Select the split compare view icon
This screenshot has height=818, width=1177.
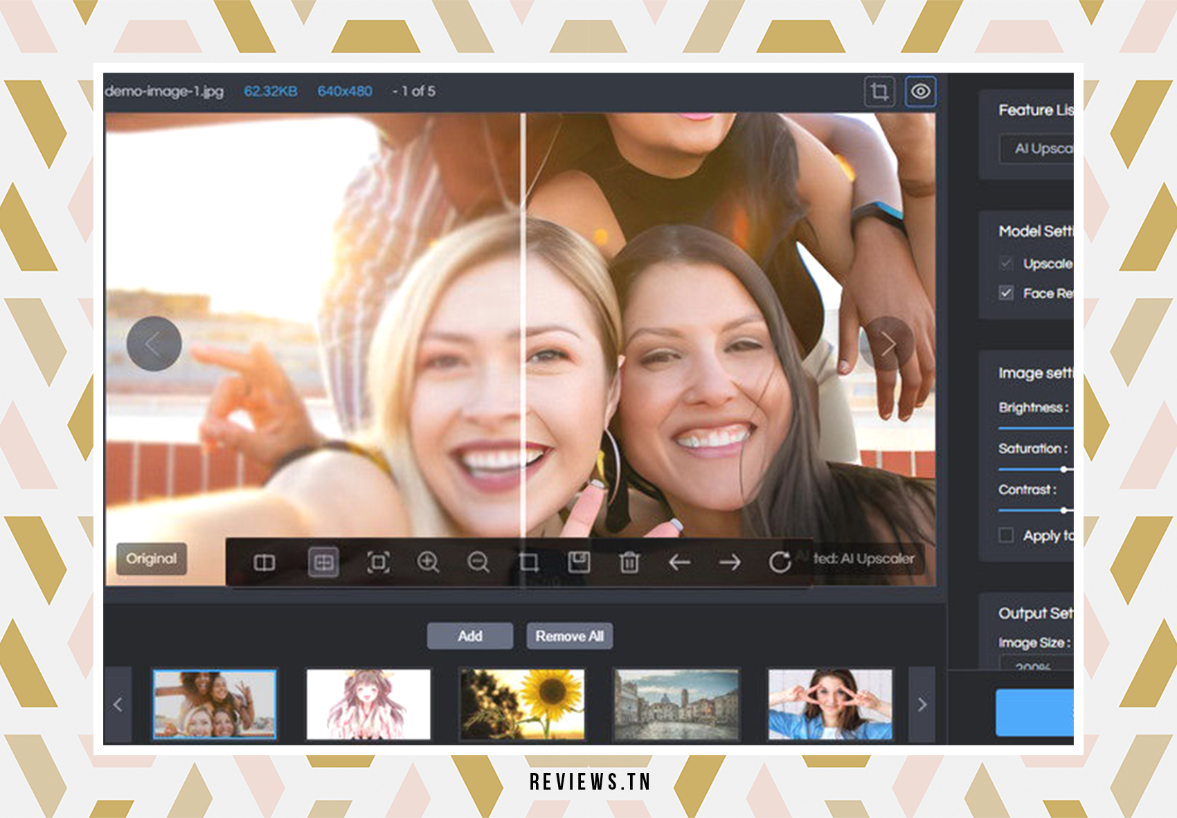(323, 562)
